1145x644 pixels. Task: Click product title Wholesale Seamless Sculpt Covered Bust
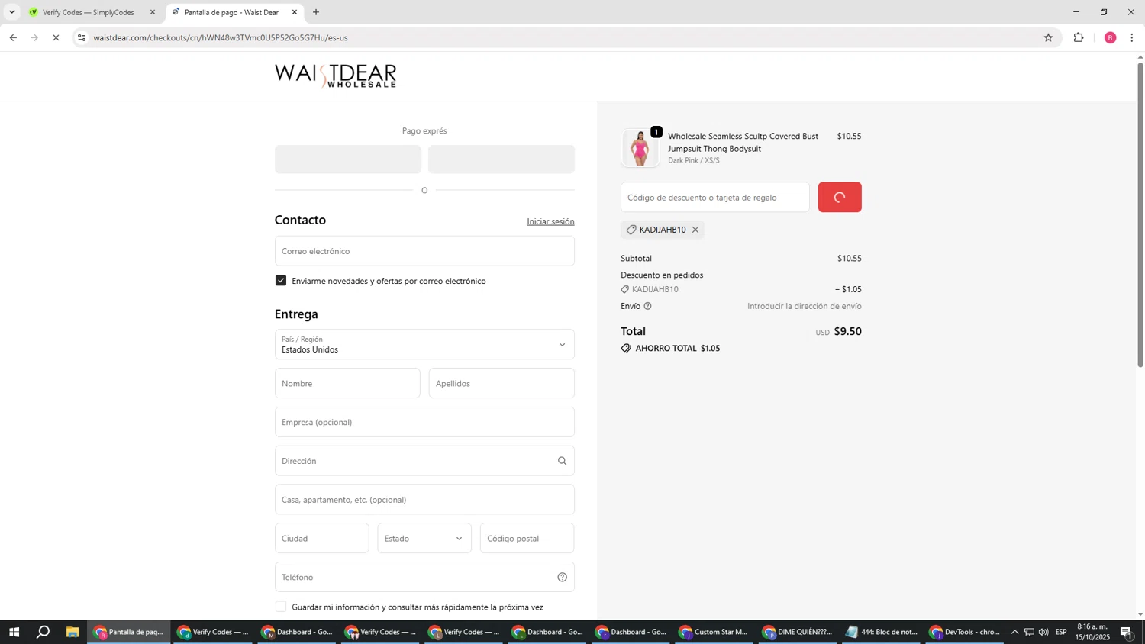point(743,143)
